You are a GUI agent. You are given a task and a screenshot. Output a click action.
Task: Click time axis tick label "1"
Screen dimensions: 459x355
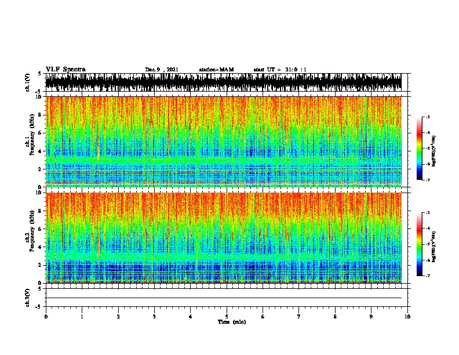pyautogui.click(x=82, y=317)
